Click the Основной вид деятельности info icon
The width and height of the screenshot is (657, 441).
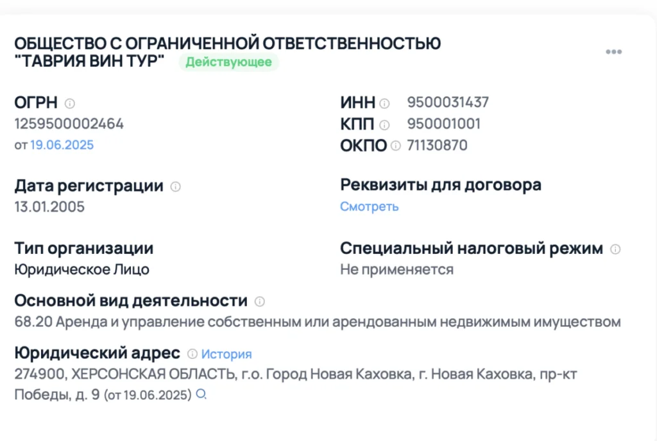click(259, 301)
